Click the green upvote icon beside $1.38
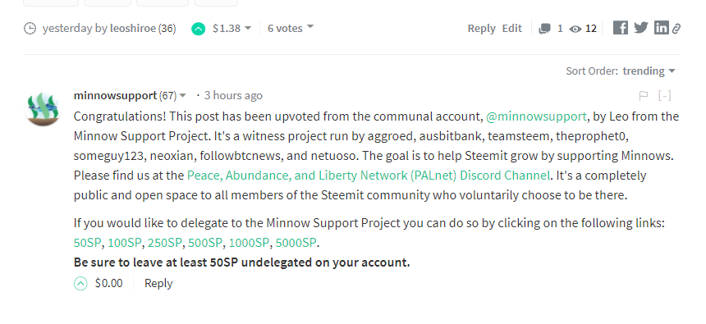Screen dimensions: 706x324 [198, 29]
